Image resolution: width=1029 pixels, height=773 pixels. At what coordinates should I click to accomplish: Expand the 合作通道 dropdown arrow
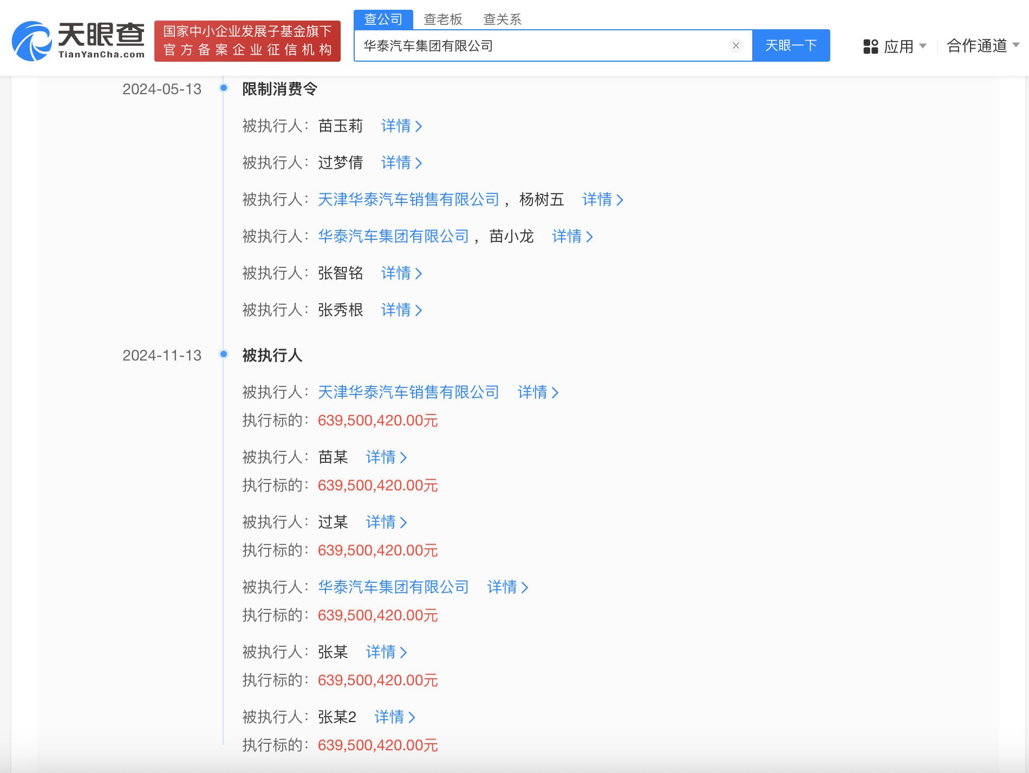(x=1015, y=45)
